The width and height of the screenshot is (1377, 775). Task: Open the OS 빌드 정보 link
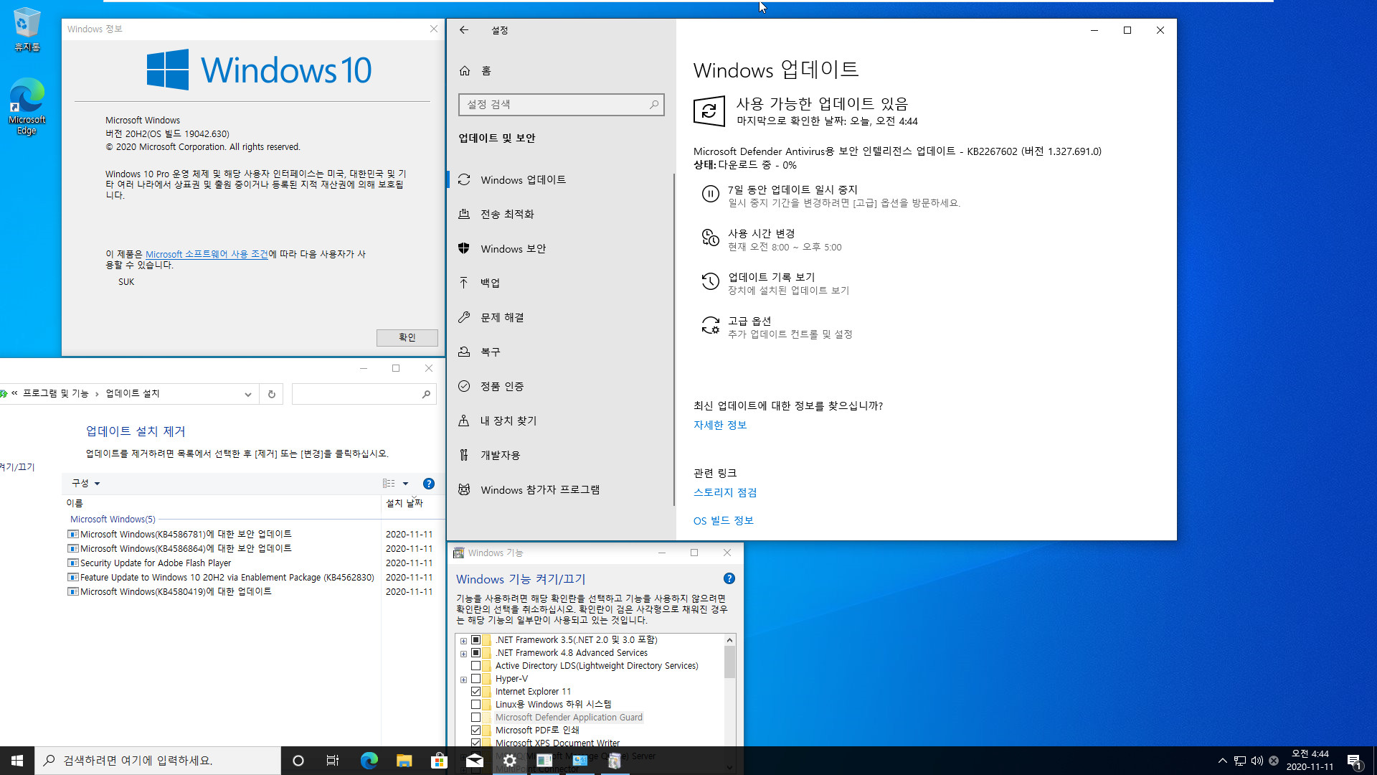724,521
